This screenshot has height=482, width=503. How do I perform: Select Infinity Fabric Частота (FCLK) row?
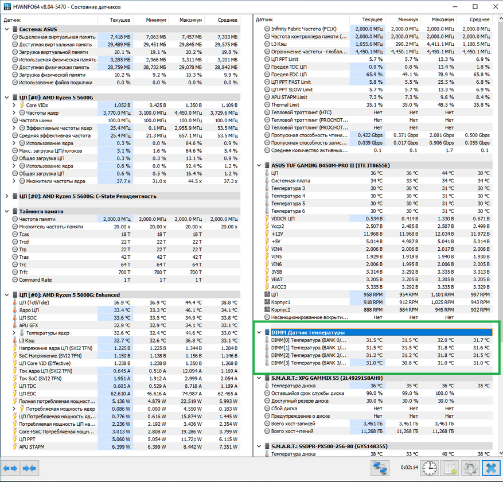point(379,29)
